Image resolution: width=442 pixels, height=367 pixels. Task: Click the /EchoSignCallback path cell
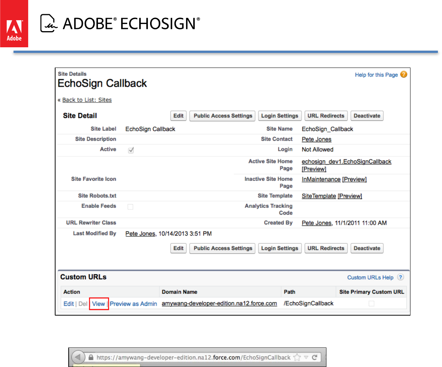click(x=308, y=304)
